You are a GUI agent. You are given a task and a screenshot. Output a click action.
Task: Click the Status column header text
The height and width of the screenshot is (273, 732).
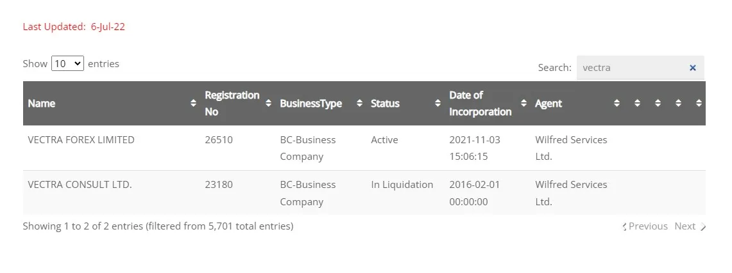(x=385, y=103)
